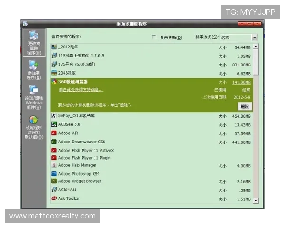Image resolution: width=285 pixels, height=228 pixels.
Task: Click the 经常 usage frequency value
Action: tap(246, 90)
